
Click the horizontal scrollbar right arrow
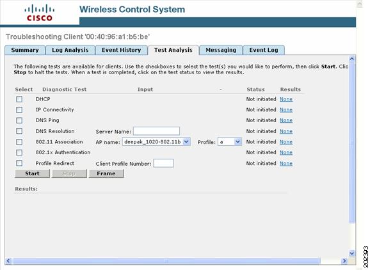pos(344,260)
